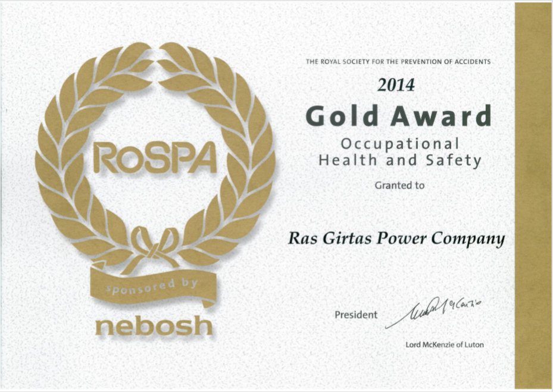The image size is (553, 392).
Task: Click the "Gold Award" title
Action: (398, 115)
